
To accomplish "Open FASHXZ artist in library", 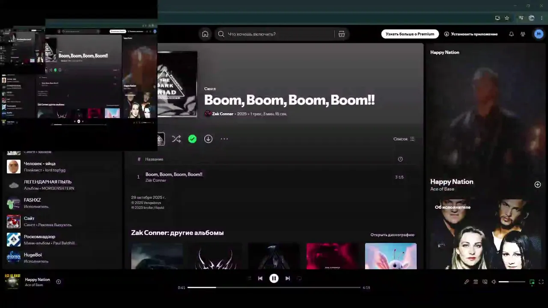I will 62,203.
